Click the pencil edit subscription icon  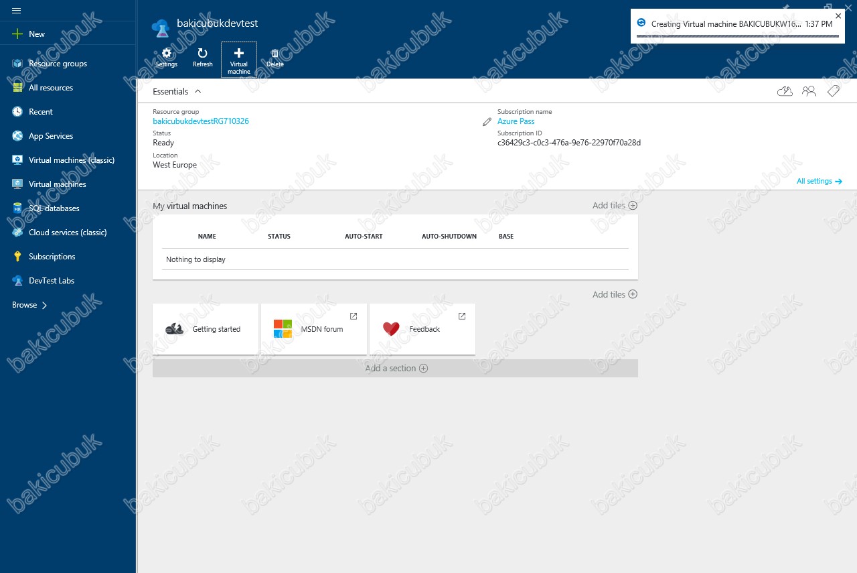[487, 122]
